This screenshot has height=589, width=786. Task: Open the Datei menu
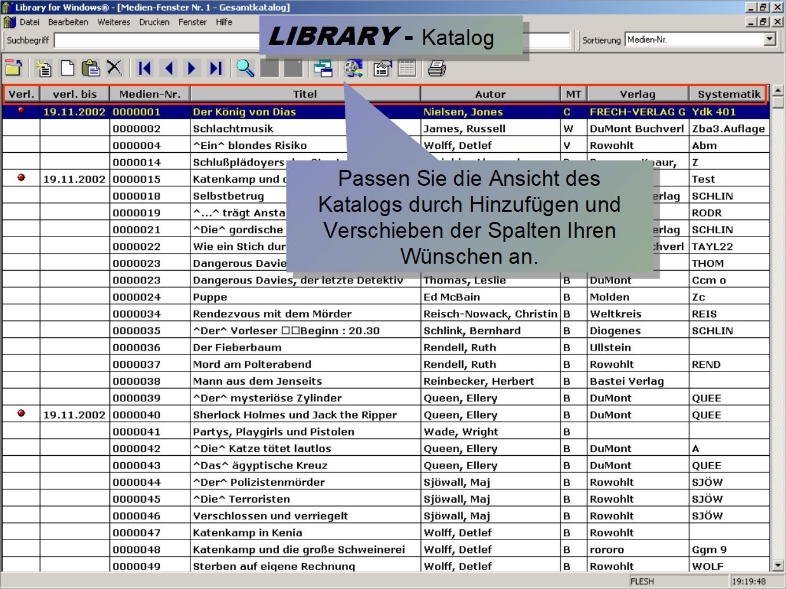point(29,22)
